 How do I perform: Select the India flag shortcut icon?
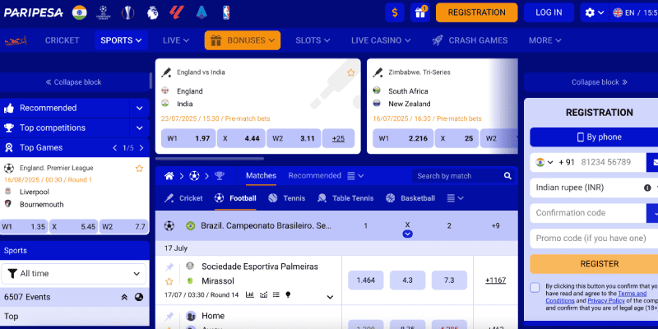point(79,12)
